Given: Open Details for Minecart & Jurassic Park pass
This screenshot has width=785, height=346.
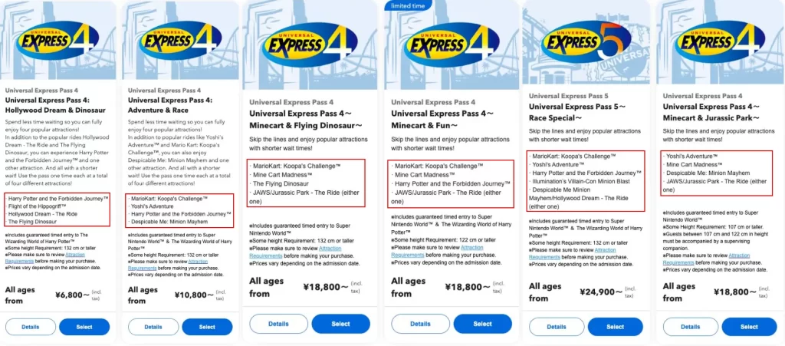Looking at the screenshot, I should point(688,327).
